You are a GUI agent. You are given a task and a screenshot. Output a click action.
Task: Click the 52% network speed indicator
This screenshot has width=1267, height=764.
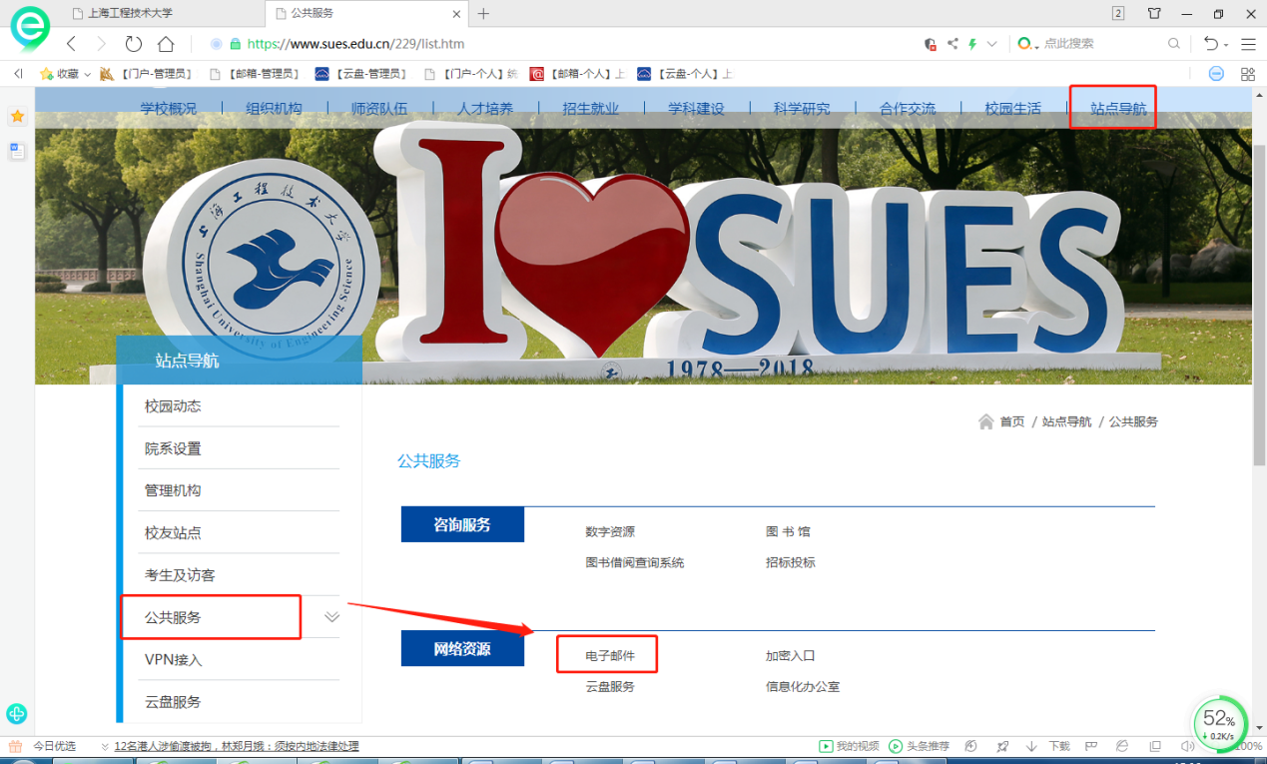pyautogui.click(x=1220, y=724)
